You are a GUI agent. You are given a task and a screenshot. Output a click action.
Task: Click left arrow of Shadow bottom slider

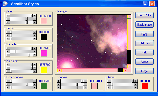[x=59, y=88]
